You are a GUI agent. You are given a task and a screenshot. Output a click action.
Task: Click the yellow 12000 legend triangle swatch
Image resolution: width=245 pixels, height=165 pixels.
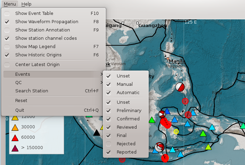[x=15, y=118]
